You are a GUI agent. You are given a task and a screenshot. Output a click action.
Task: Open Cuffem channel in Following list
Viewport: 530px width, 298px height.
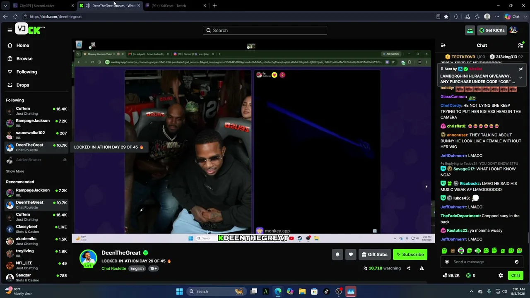tap(36, 111)
